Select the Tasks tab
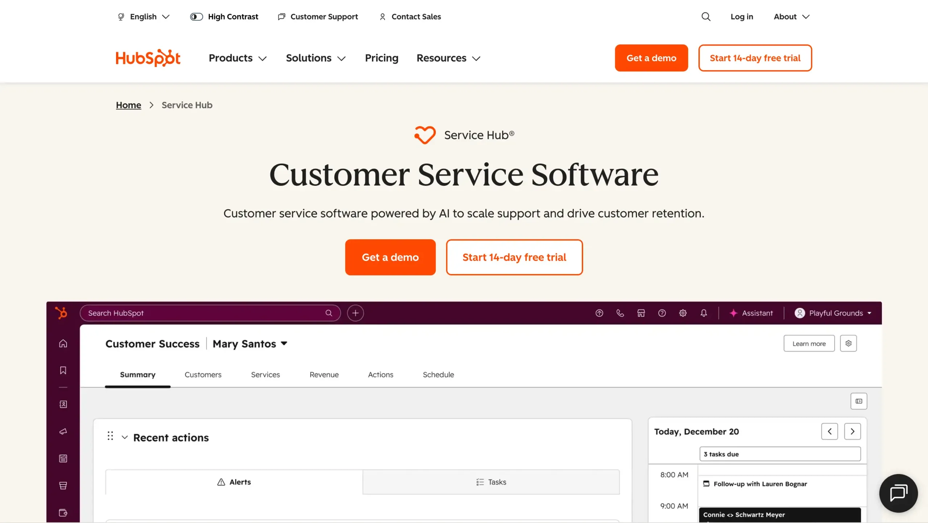Image resolution: width=928 pixels, height=523 pixels. click(491, 482)
